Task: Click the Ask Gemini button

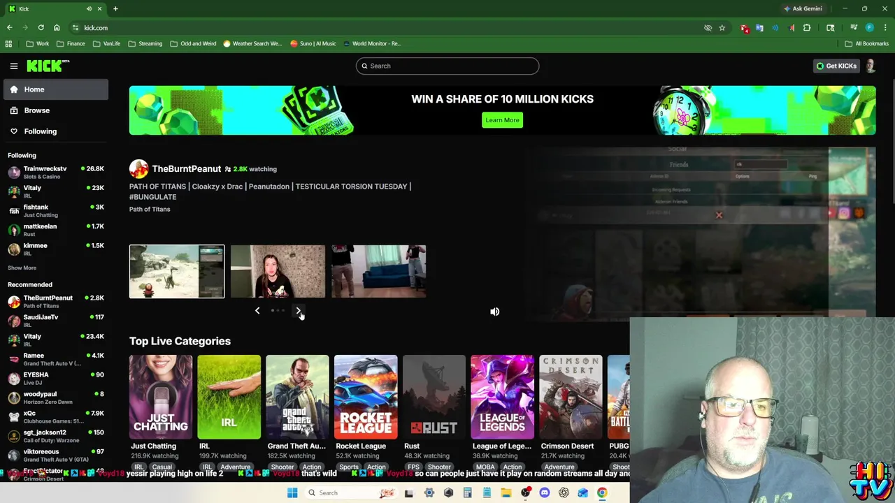Action: 803,8
